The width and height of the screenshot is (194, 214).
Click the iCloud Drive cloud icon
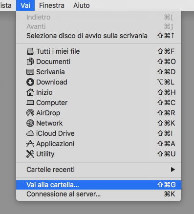coord(30,133)
